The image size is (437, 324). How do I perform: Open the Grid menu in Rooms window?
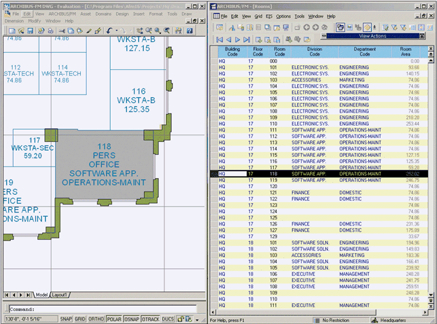[258, 16]
